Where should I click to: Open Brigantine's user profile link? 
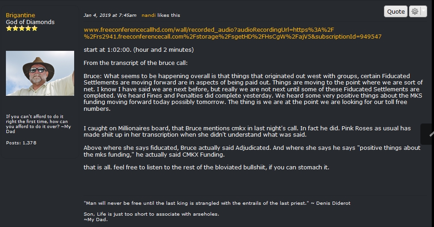20,15
